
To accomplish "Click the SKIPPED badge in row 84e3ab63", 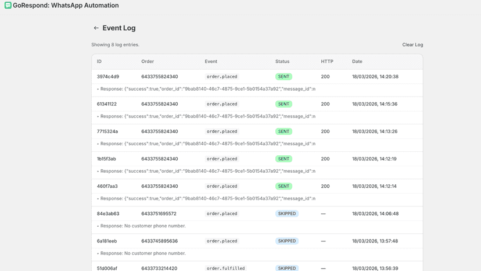I will pyautogui.click(x=287, y=213).
